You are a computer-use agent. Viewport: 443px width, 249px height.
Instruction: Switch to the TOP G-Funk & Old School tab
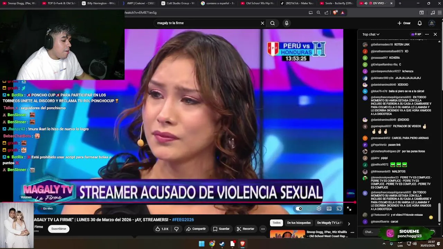pyautogui.click(x=59, y=3)
